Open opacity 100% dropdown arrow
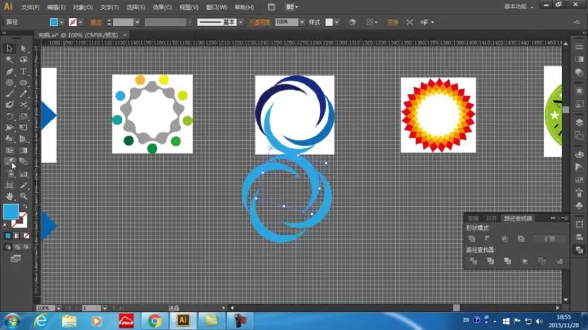Viewport: 588px width, 330px height. click(302, 22)
